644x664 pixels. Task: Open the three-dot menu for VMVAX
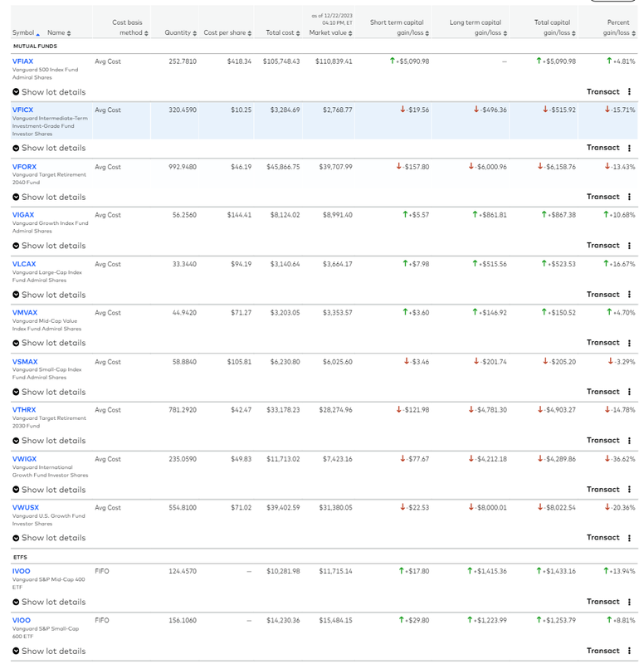click(629, 343)
